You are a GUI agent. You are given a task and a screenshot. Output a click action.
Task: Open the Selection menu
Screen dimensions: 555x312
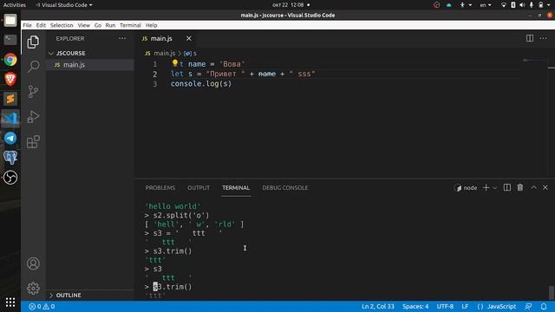pos(62,25)
